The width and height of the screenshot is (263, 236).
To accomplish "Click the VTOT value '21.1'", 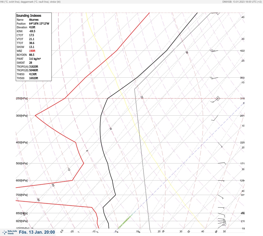I will tap(31, 39).
